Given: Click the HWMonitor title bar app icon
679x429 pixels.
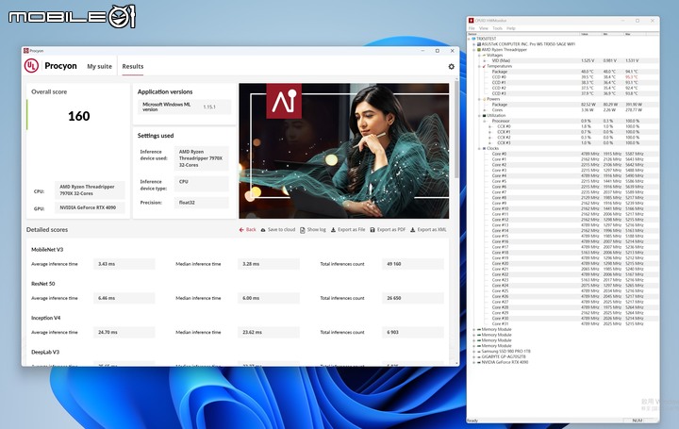Looking at the screenshot, I should [x=472, y=21].
